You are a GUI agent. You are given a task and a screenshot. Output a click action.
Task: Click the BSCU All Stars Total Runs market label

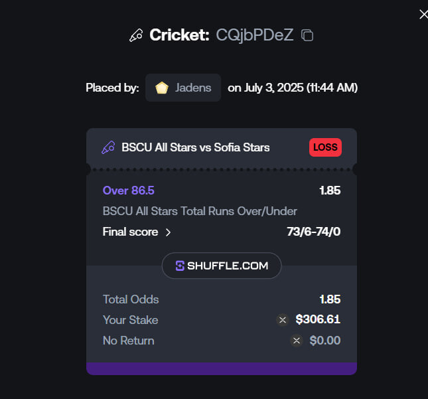[200, 211]
